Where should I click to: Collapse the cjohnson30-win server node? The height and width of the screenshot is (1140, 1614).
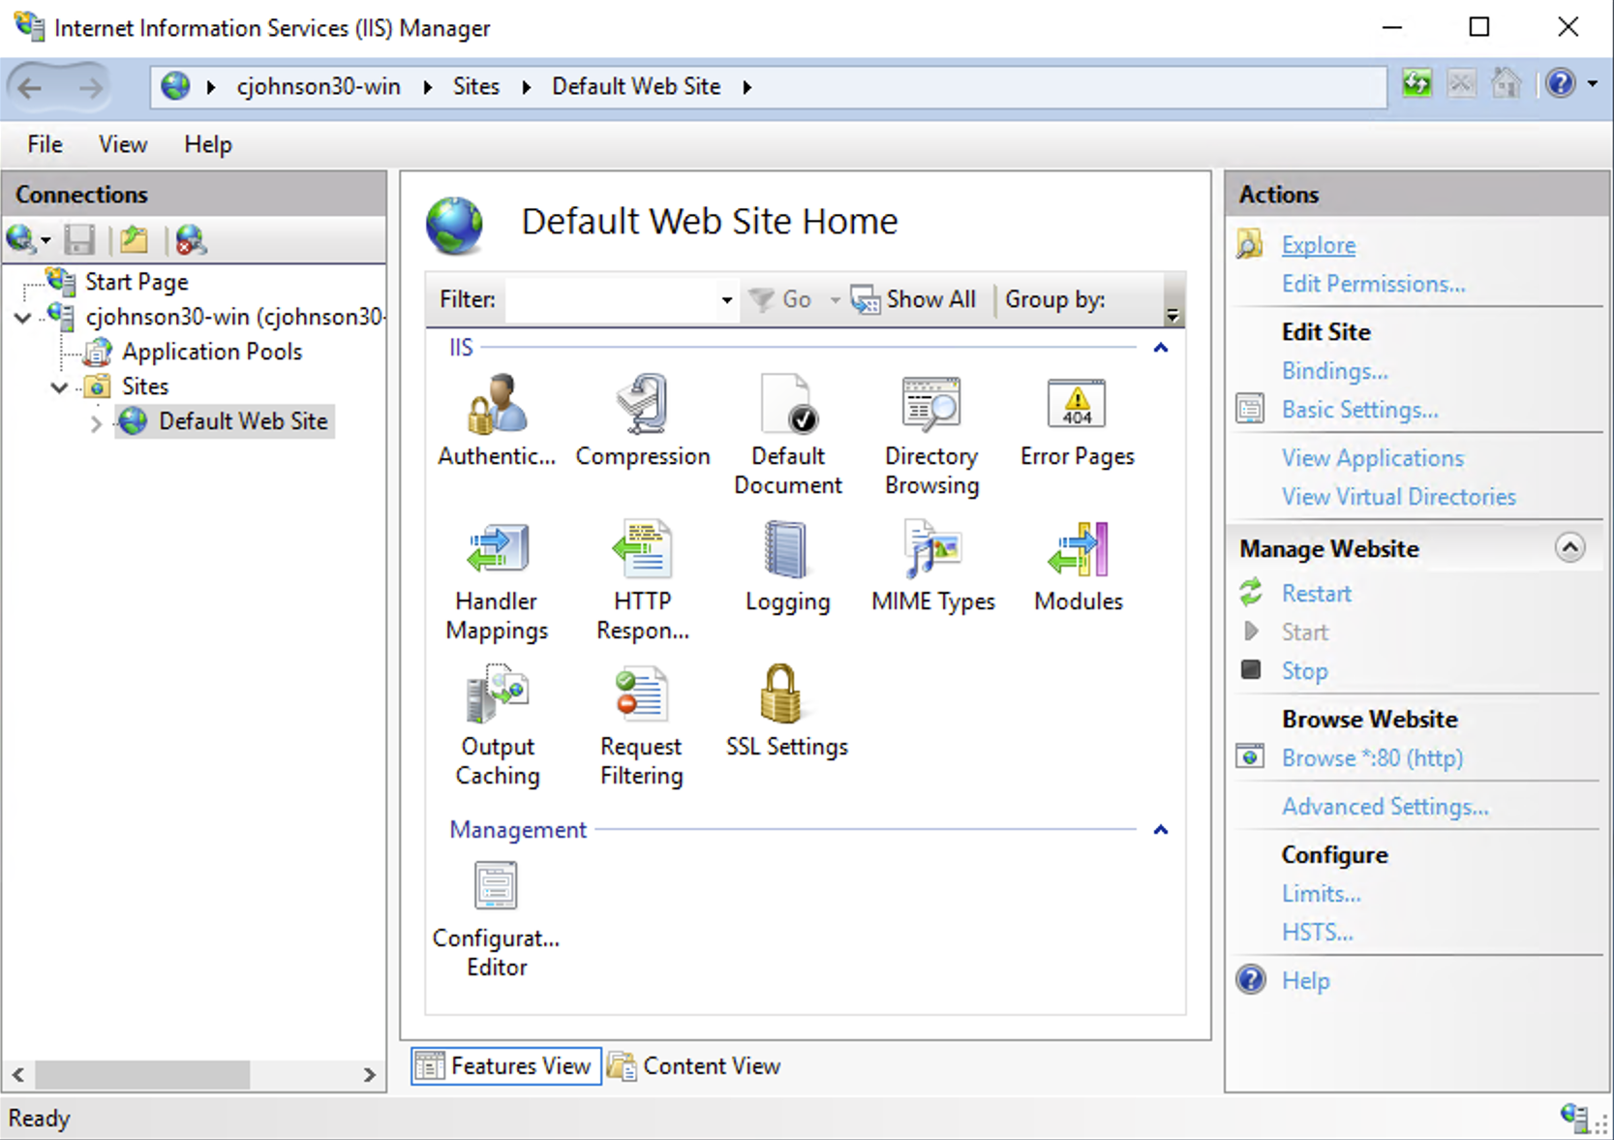(23, 318)
